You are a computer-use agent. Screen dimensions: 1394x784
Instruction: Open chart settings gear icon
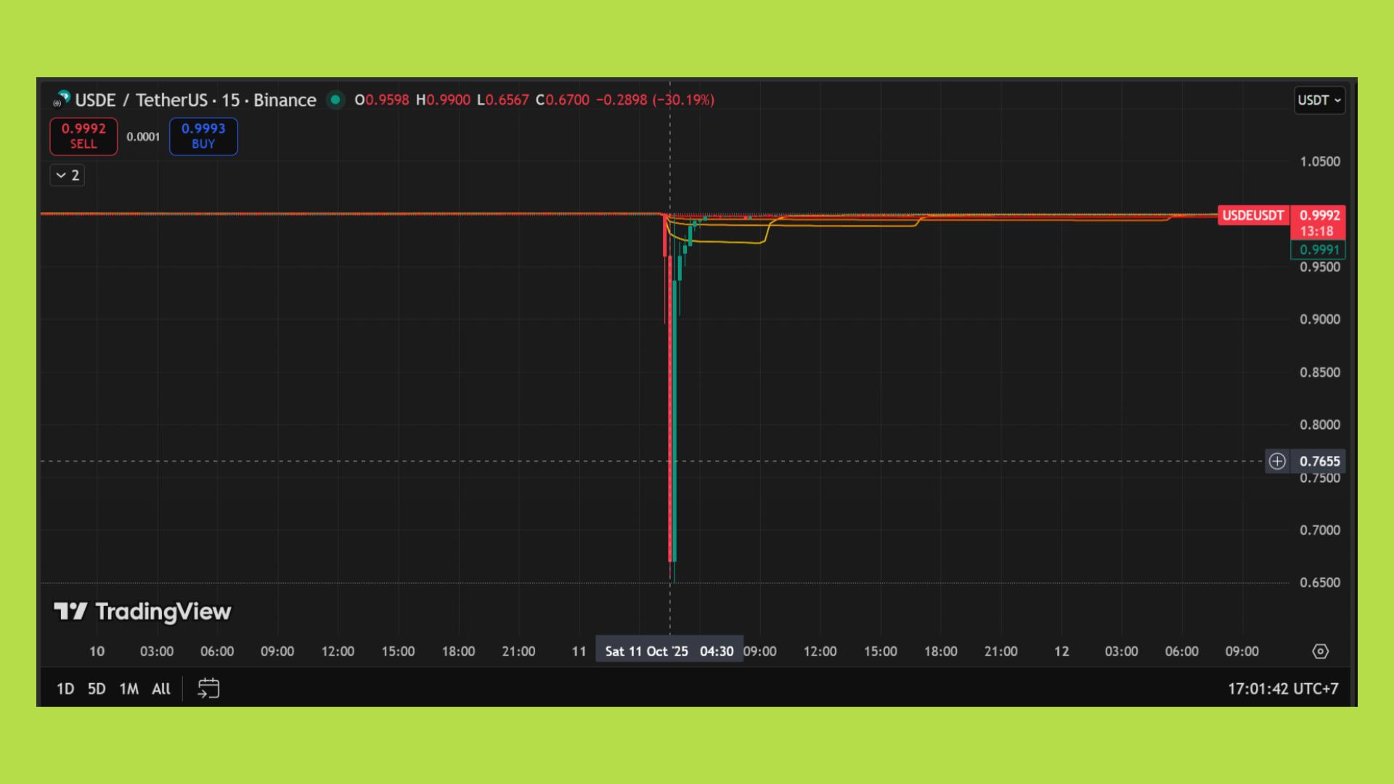tap(1321, 651)
